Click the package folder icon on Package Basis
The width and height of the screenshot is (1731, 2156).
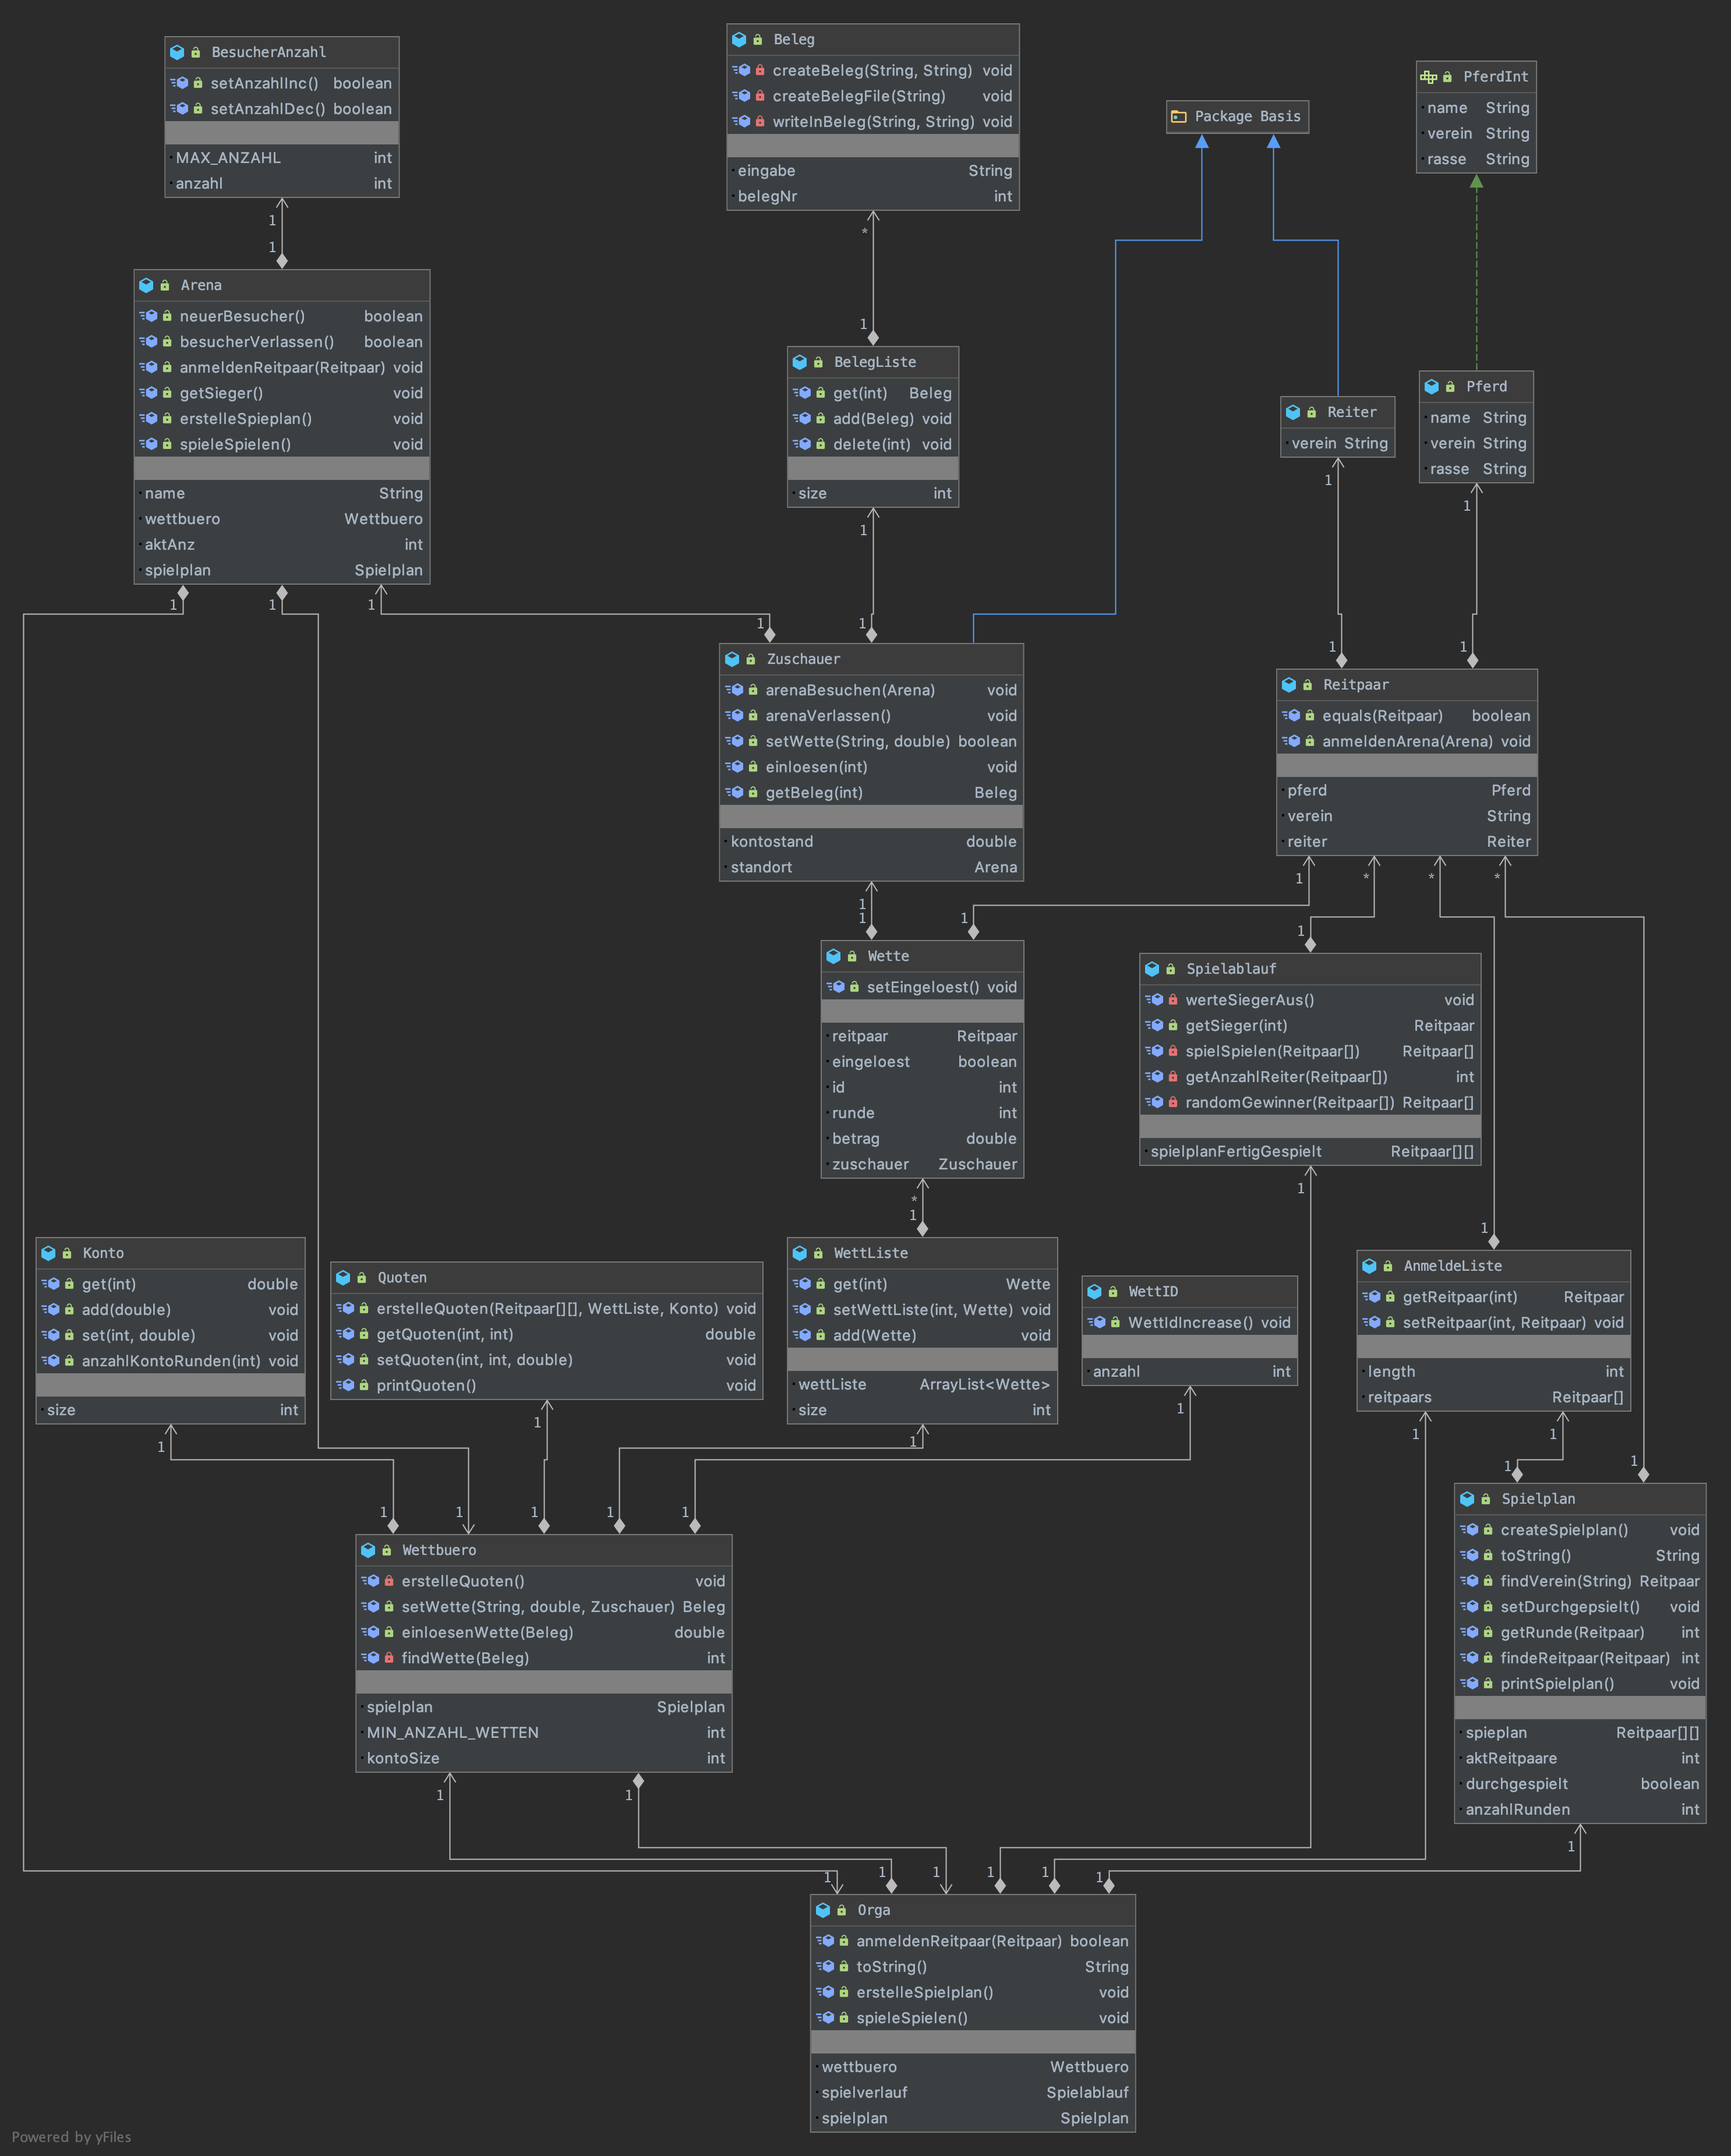[1180, 116]
